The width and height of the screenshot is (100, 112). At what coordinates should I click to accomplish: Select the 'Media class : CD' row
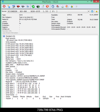(x=12, y=57)
